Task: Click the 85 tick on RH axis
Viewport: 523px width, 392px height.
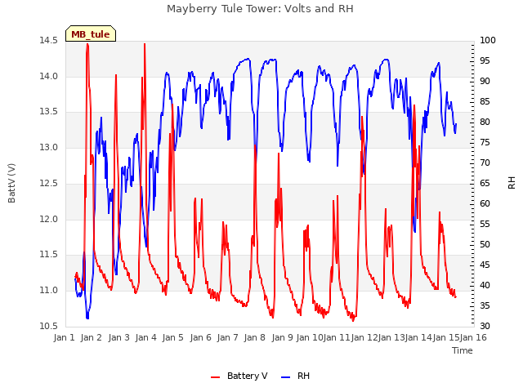Action: [x=485, y=101]
